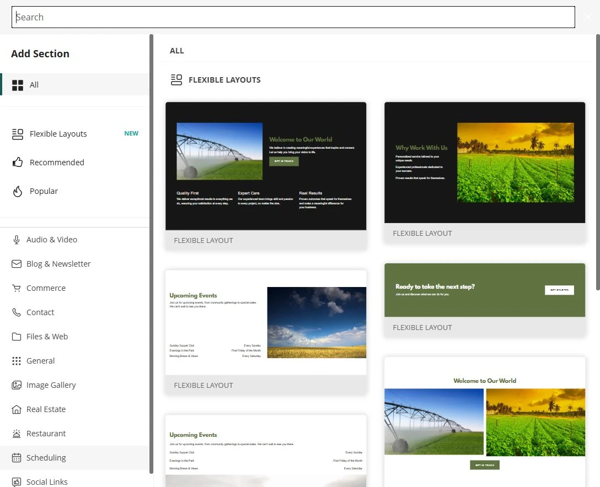Close the Add Section dialog
This screenshot has width=600, height=487.
pyautogui.click(x=588, y=17)
